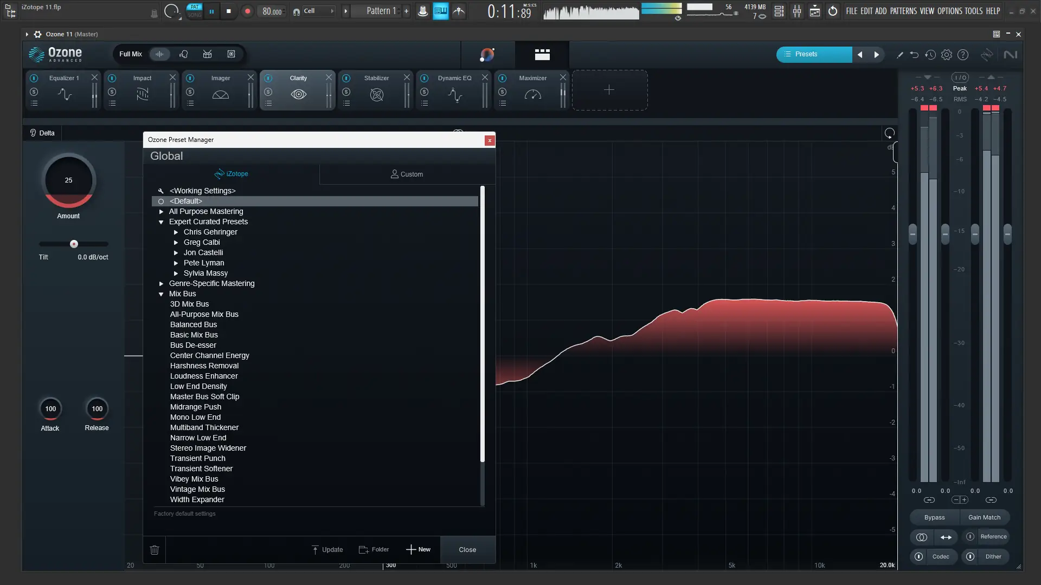Click the Tilt slider handle

(74, 244)
